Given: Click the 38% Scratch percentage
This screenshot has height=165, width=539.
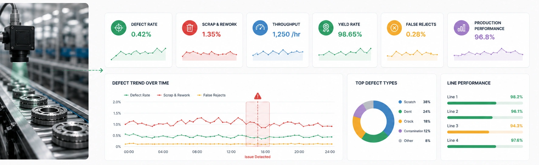Looking at the screenshot, I should 427,102.
